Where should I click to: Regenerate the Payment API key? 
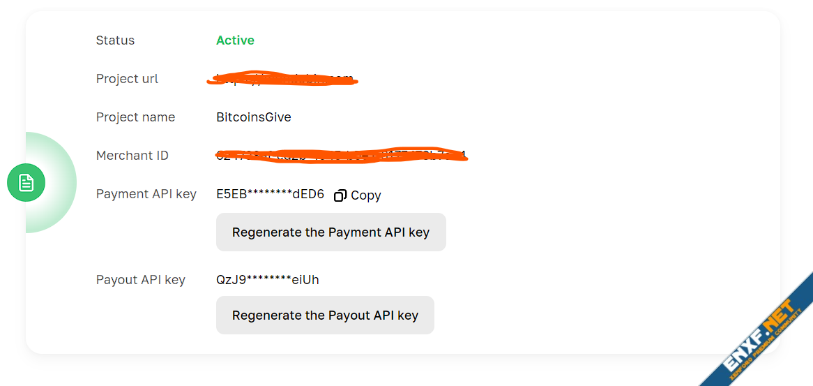(x=330, y=232)
